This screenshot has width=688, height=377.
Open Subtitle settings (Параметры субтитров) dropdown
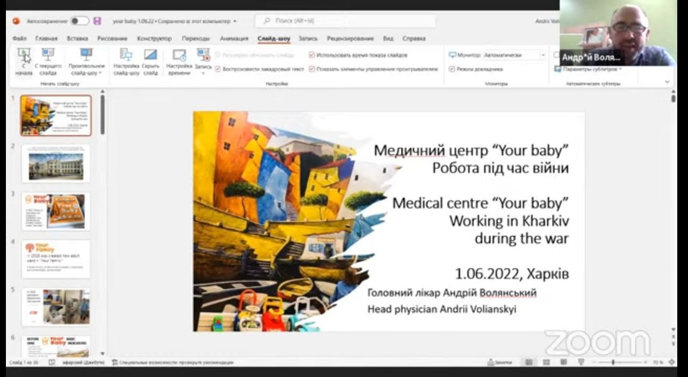[589, 69]
